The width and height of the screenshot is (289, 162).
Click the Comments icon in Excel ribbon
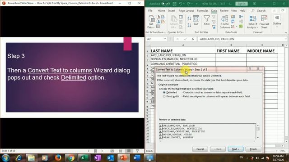point(283,11)
